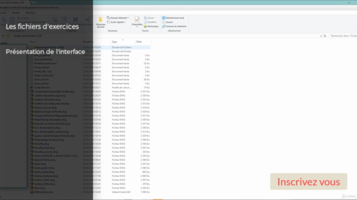The image size is (357, 200).
Task: Select file Pointfromsurface.txt
Action: (45, 63)
